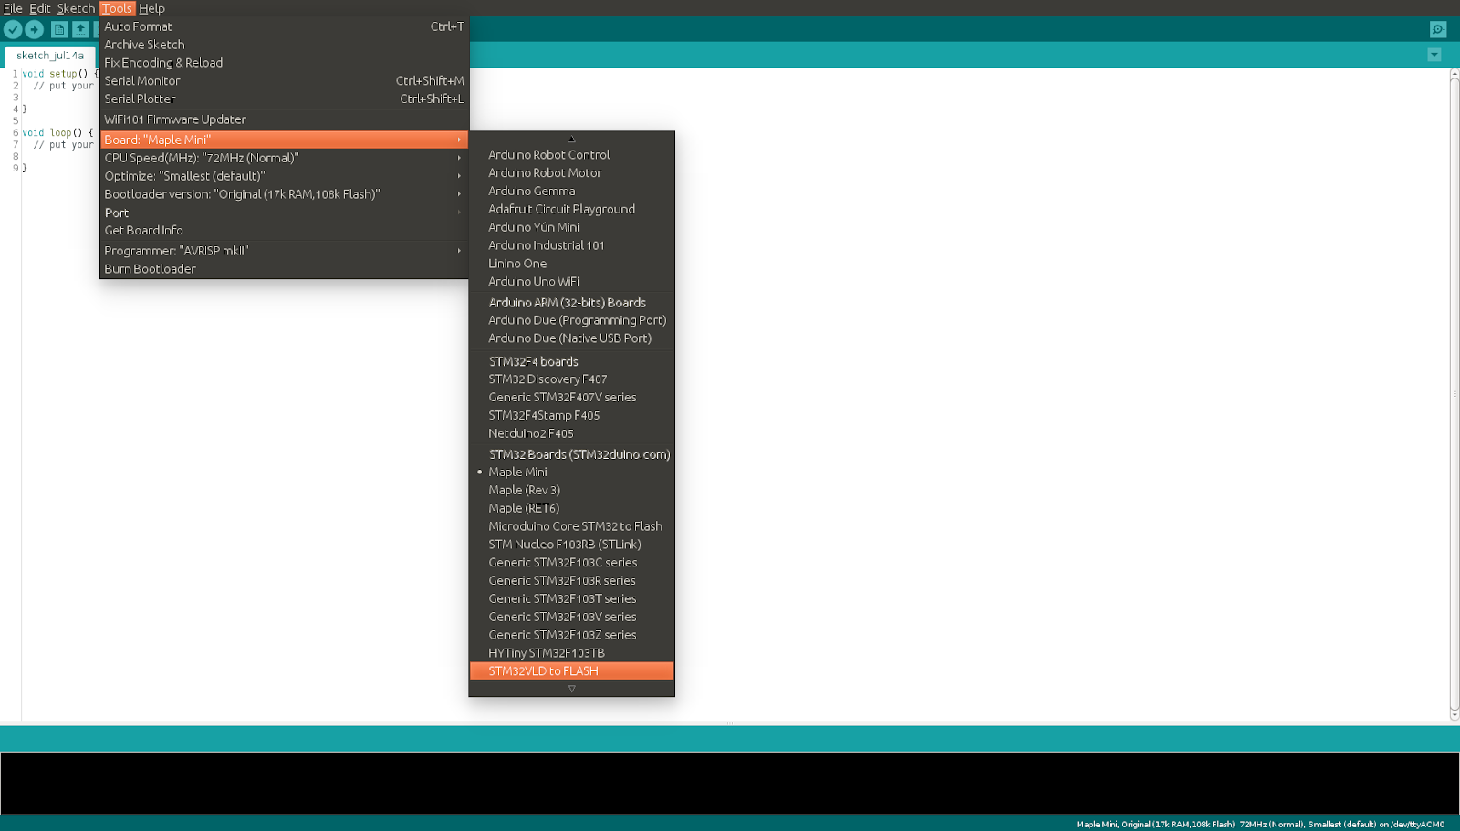This screenshot has width=1460, height=831.
Task: Click Burn Bootloader
Action: (150, 268)
